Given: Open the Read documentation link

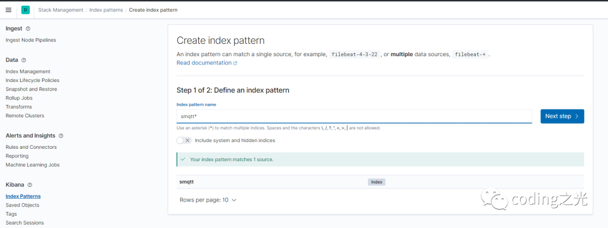Looking at the screenshot, I should tap(204, 63).
